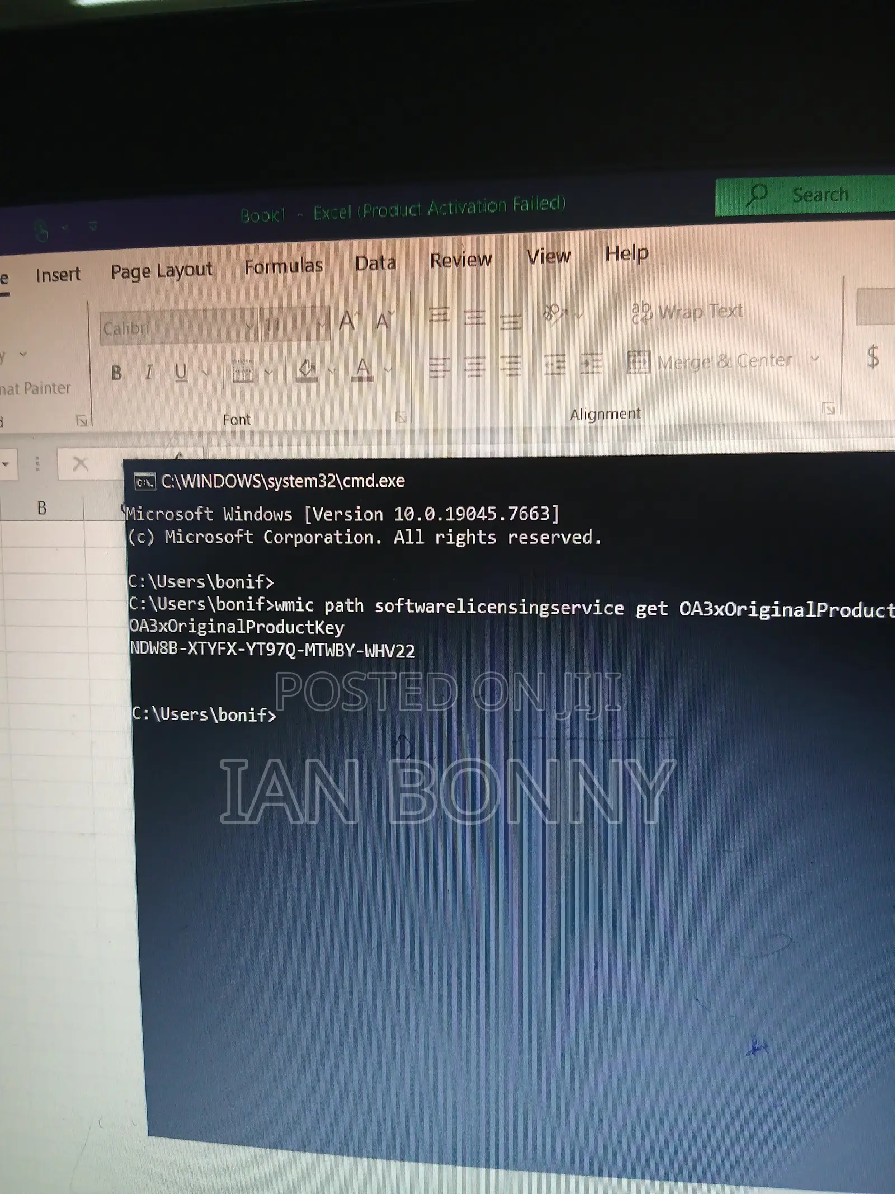The width and height of the screenshot is (895, 1194).
Task: Expand the font size dropdown arrow
Action: point(322,323)
